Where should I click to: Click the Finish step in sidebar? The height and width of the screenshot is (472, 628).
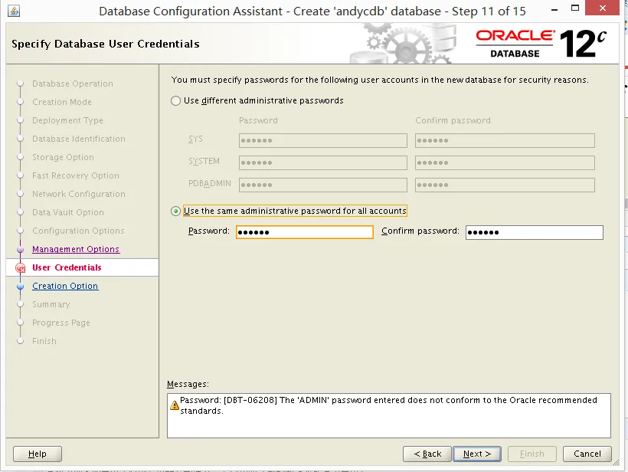point(44,342)
